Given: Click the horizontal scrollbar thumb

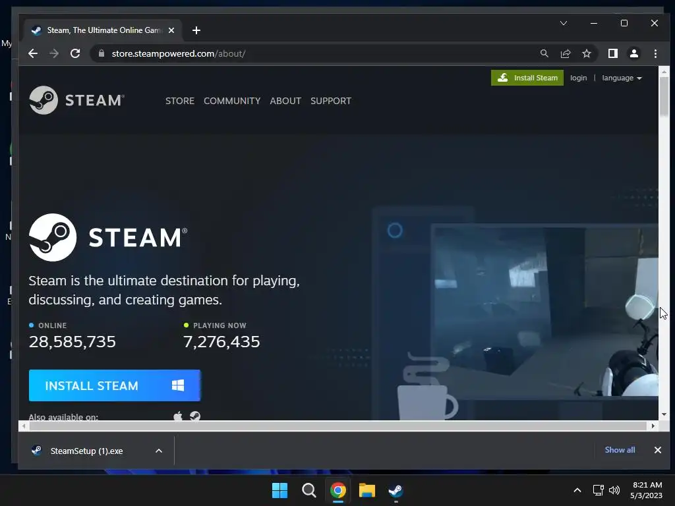Looking at the screenshot, I should tap(338, 426).
